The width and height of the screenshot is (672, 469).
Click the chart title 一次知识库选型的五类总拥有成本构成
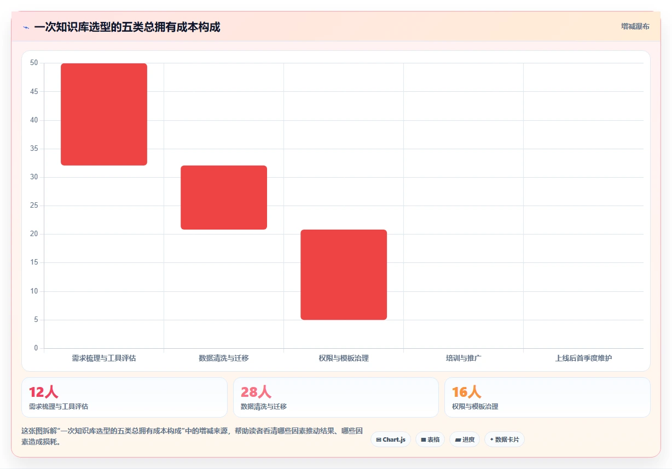click(x=127, y=27)
